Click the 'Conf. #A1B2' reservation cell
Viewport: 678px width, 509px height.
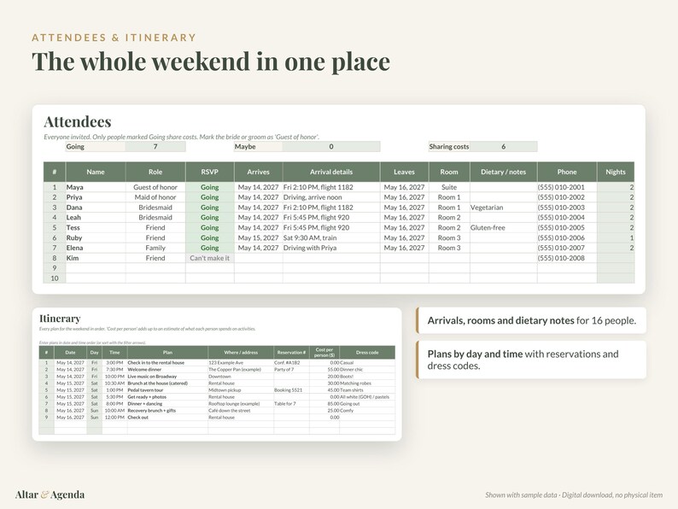[x=291, y=363]
